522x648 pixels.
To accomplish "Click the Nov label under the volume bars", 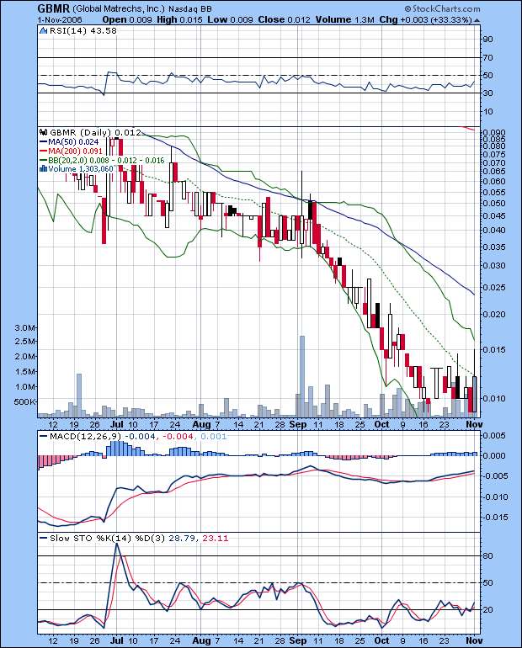I will (x=474, y=424).
